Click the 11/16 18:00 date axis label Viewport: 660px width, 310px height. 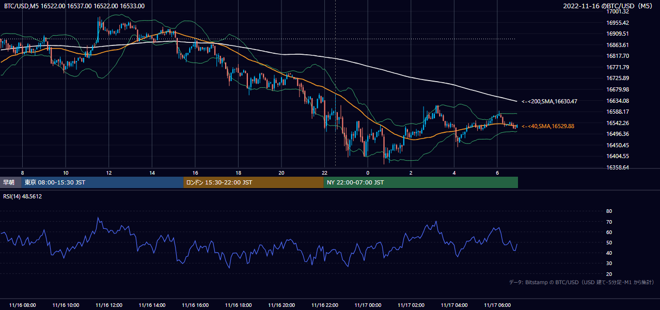pos(238,305)
